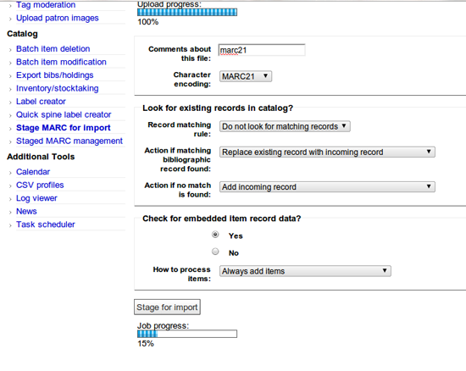Open the matching bibliographic record action dropdown

point(327,152)
